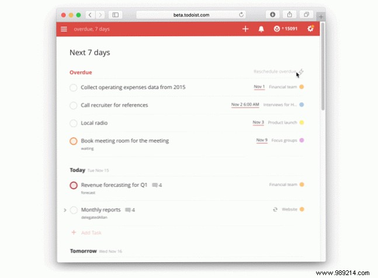This screenshot has width=378, height=278.
Task: Open the Monthly reports task text
Action: click(x=100, y=210)
